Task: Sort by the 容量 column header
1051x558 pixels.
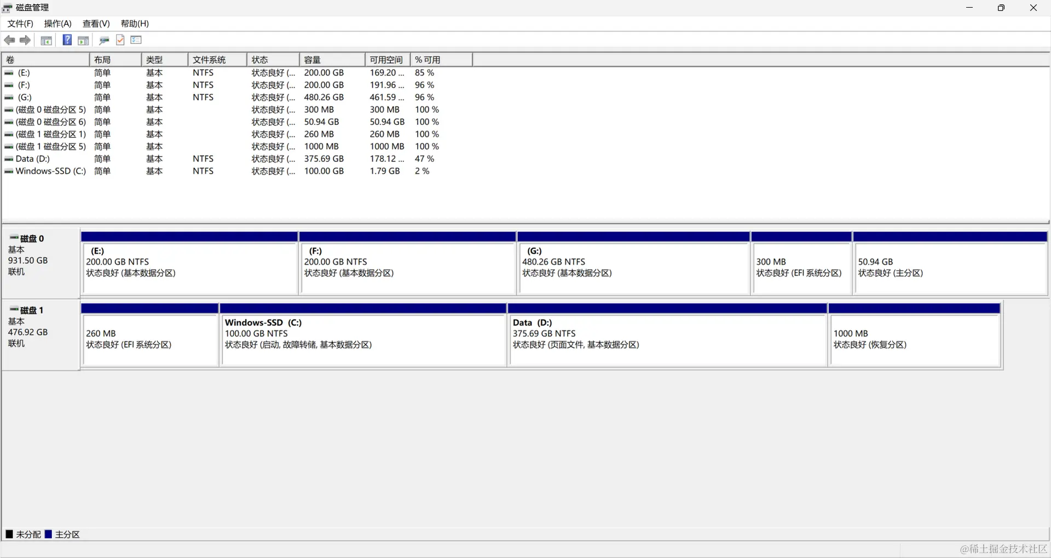Action: pos(332,60)
